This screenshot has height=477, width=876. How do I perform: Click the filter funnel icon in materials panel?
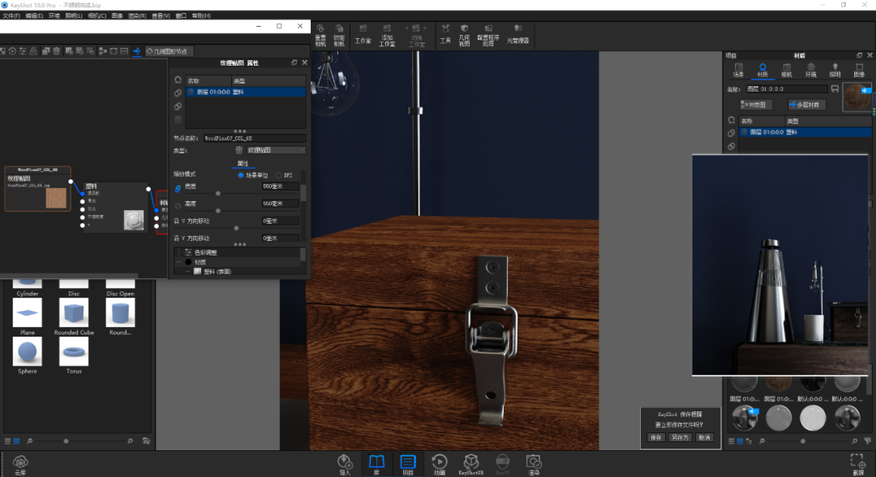[x=868, y=441]
